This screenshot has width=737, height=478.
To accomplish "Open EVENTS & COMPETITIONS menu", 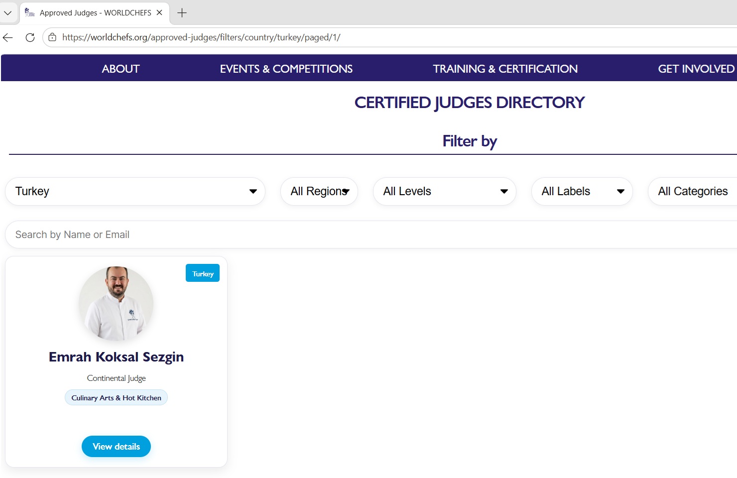I will pyautogui.click(x=286, y=69).
